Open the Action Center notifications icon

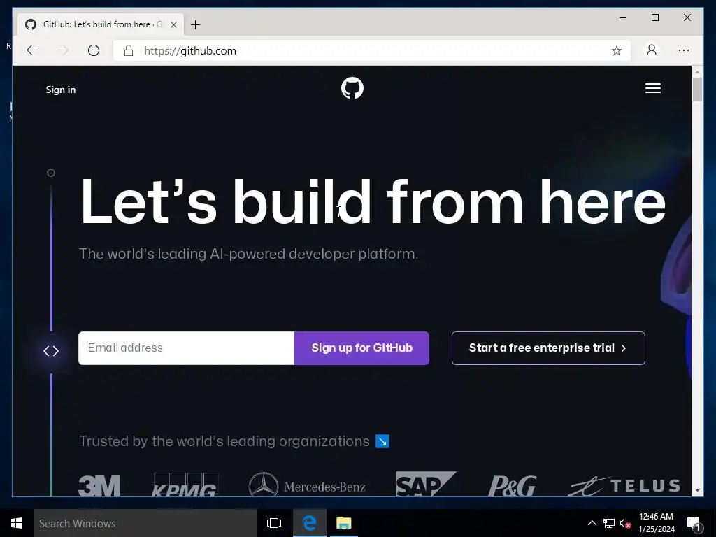tap(694, 524)
